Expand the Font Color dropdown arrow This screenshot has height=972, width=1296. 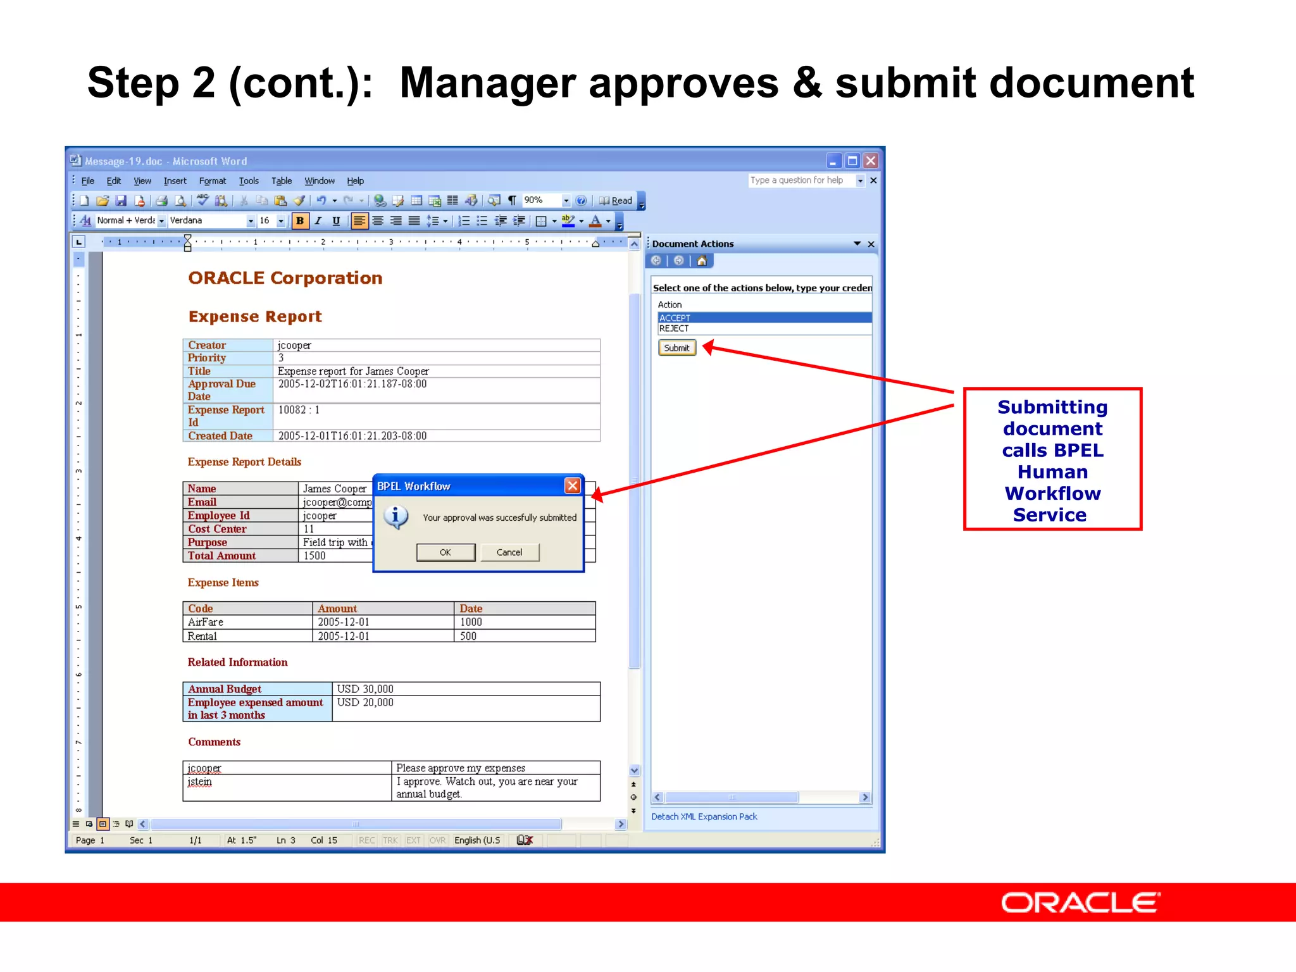(x=608, y=221)
